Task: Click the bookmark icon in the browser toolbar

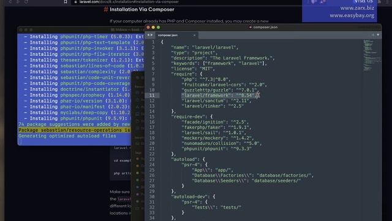Action: coord(66,2)
